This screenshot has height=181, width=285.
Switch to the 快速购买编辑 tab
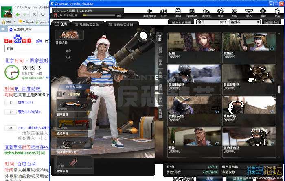pos(121,24)
